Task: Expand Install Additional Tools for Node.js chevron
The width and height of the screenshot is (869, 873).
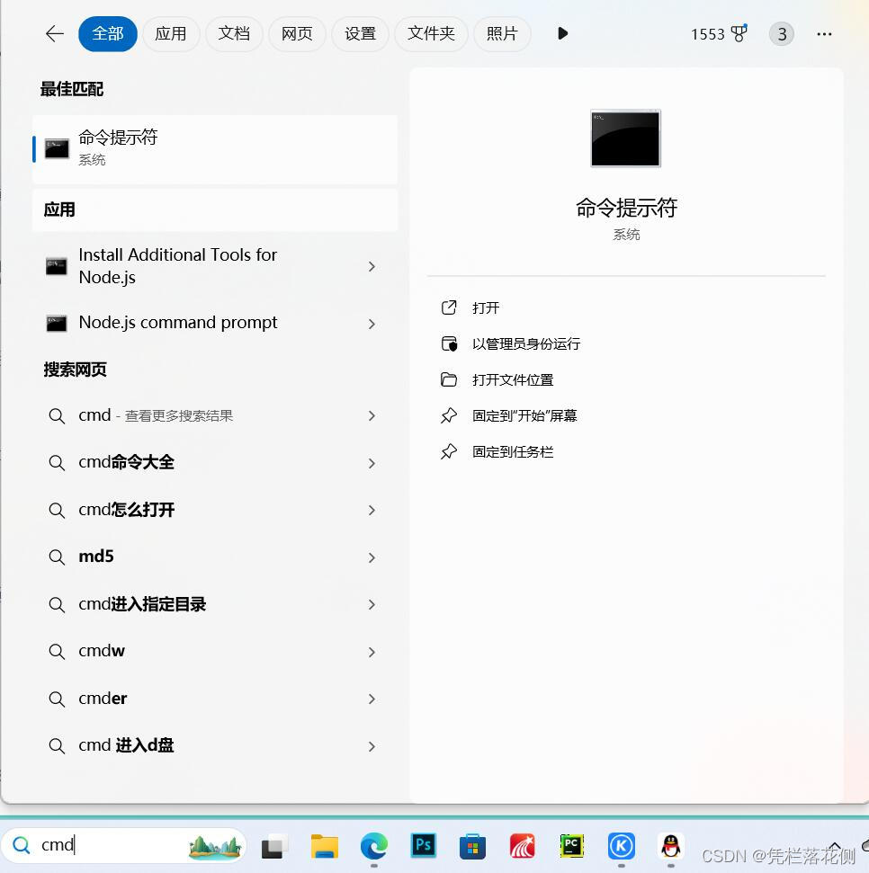Action: (x=372, y=267)
